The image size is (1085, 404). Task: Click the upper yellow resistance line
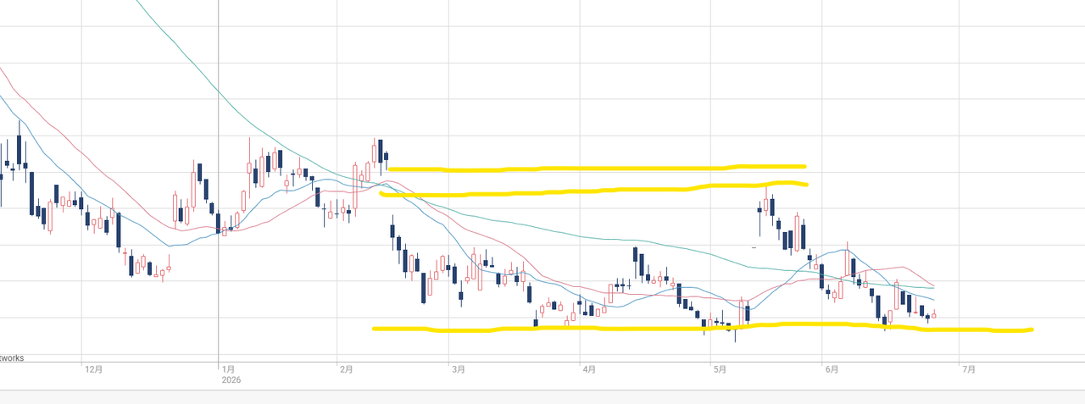pos(597,168)
